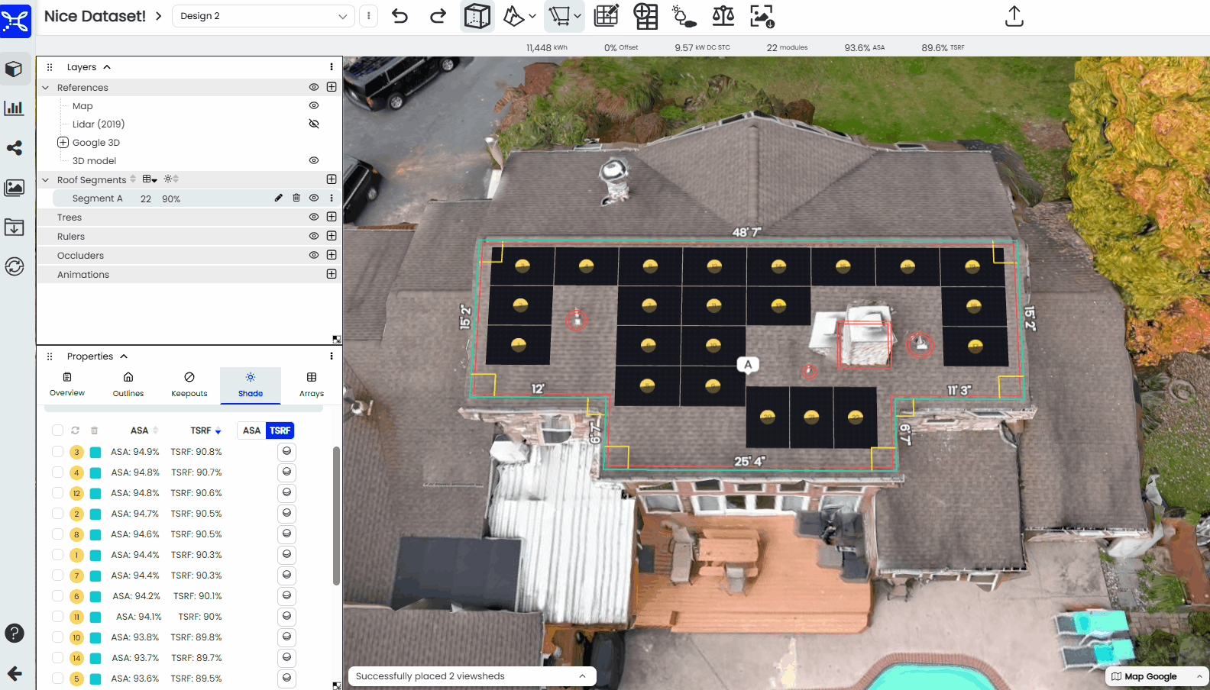Viewport: 1210px width, 690px height.
Task: Open Segment A three-dot menu
Action: [332, 198]
